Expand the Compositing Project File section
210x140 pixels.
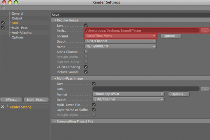tap(55, 121)
